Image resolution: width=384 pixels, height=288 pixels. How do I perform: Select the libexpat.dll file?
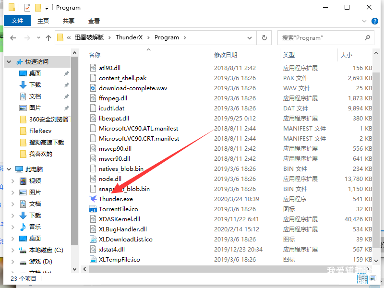114,118
